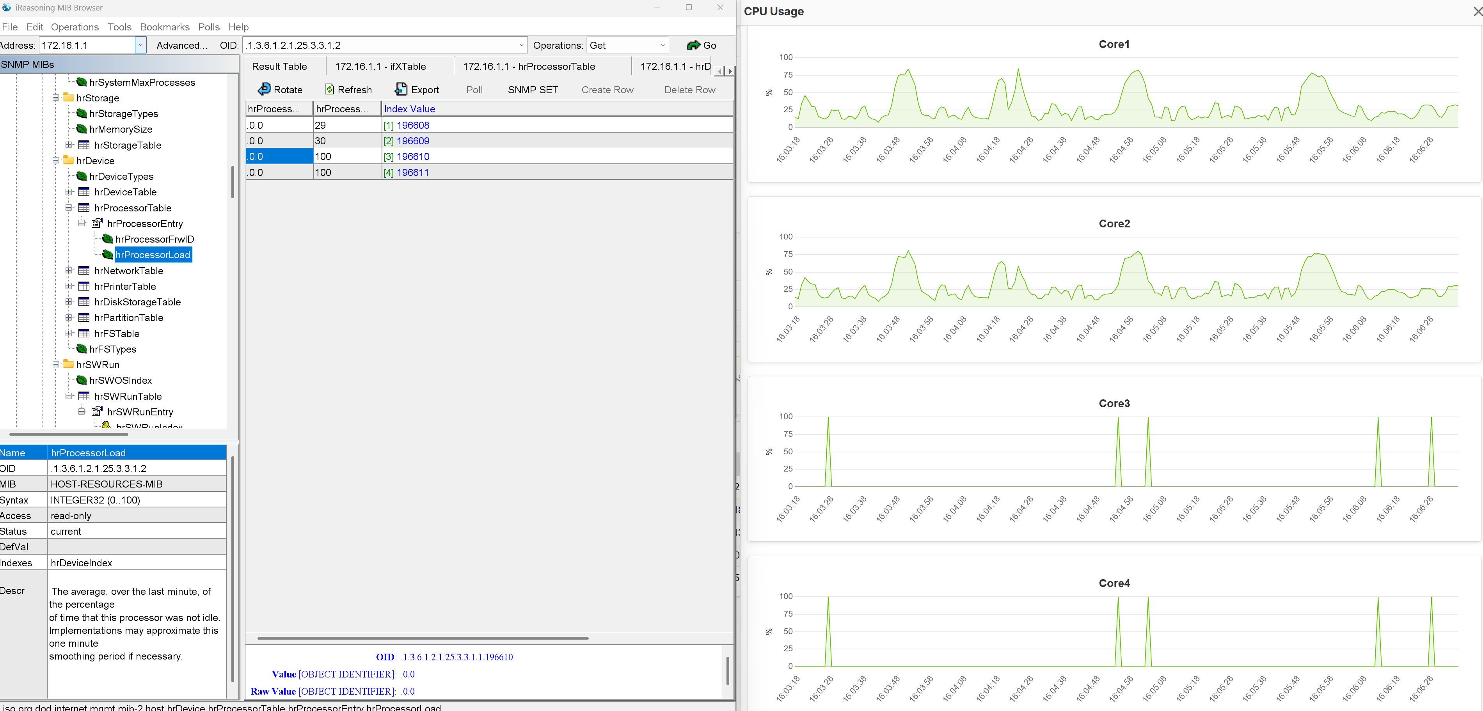
Task: Collapse the hrProcessorTable tree node
Action: click(69, 208)
